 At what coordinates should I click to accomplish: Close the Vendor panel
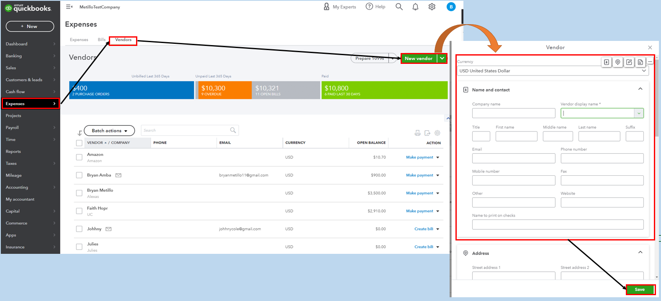pyautogui.click(x=650, y=48)
